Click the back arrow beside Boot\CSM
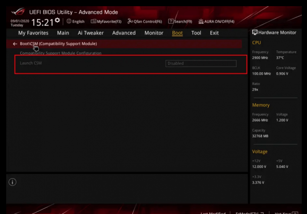The image size is (307, 214). click(x=15, y=44)
